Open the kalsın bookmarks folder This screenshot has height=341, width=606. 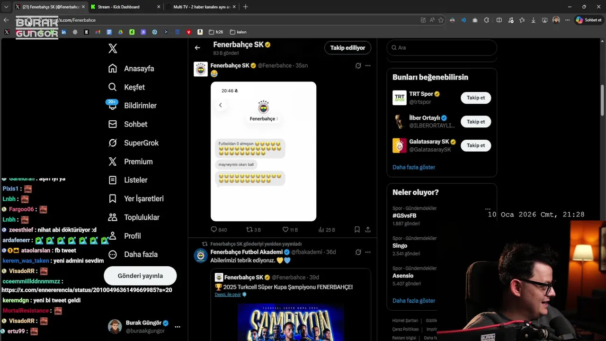[x=238, y=32]
